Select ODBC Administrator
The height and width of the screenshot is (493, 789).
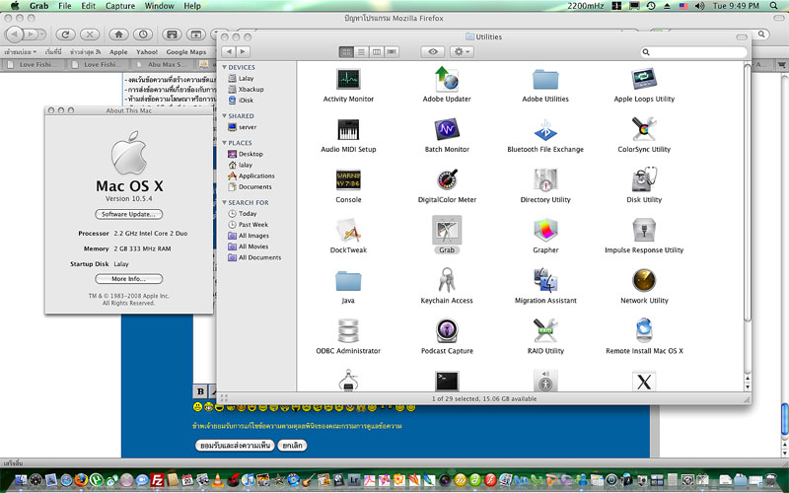[x=348, y=331]
